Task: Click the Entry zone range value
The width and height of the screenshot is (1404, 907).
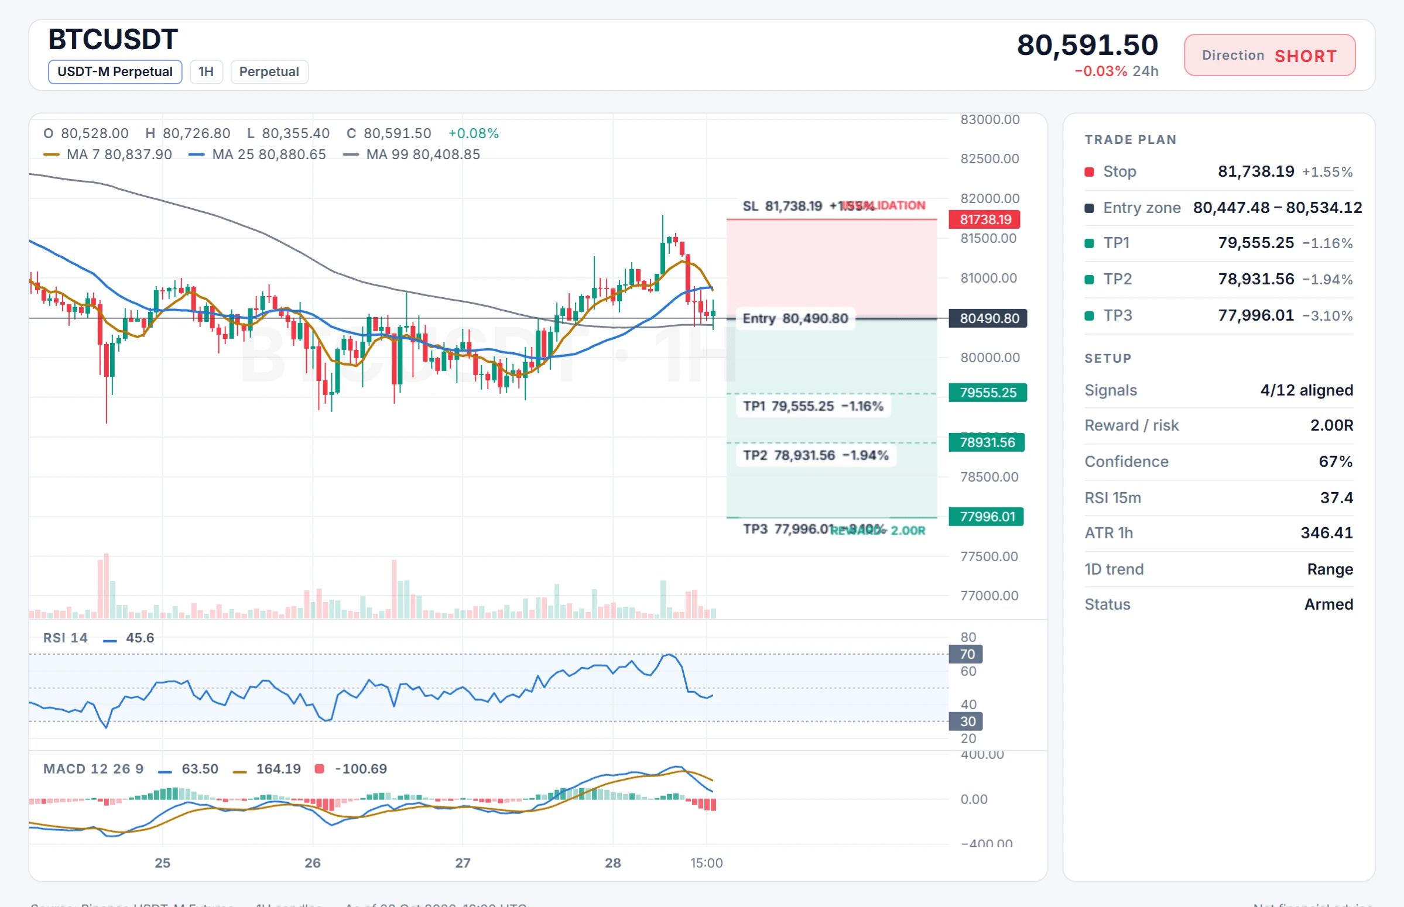Action: point(1278,207)
